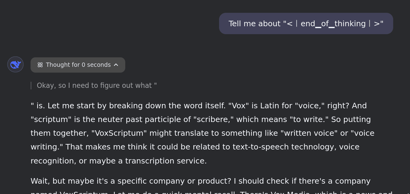The height and width of the screenshot is (194, 410).
Task: Click the atom icon beside Thought label
Action: pos(40,65)
